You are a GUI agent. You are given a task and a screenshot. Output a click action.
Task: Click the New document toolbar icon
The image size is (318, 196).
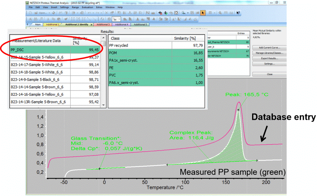click(x=30, y=13)
